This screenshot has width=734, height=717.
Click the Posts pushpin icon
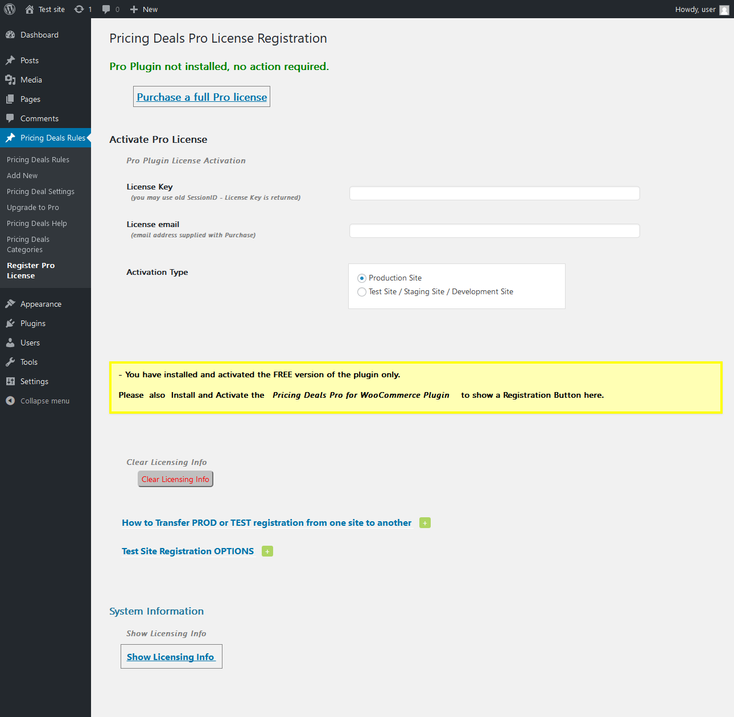click(x=10, y=60)
